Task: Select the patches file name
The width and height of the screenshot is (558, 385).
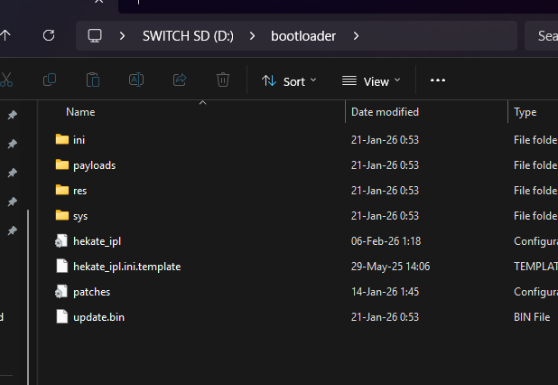Action: click(91, 292)
